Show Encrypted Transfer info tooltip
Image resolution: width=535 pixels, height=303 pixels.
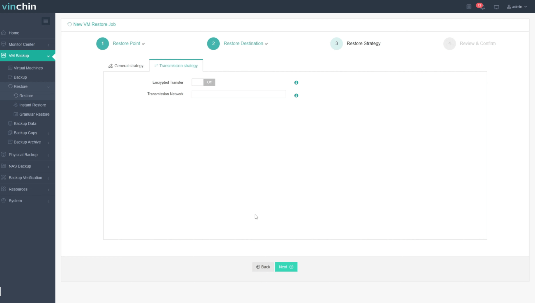[296, 82]
